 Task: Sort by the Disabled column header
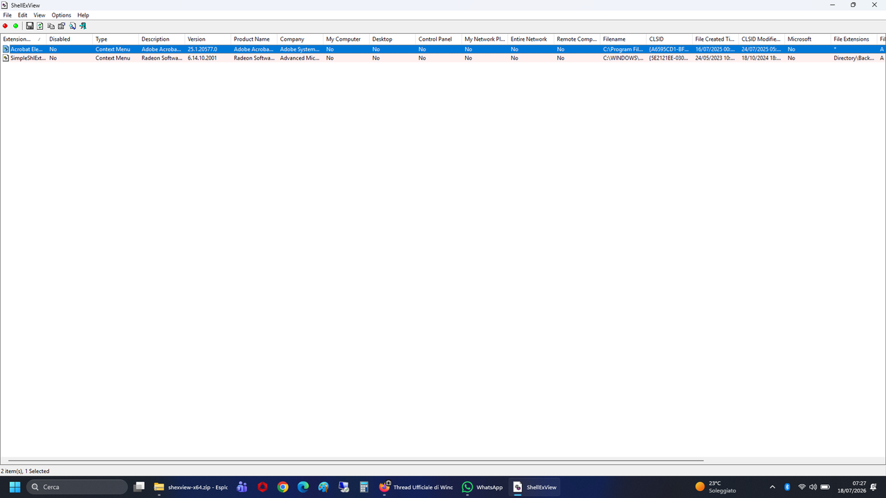point(69,39)
